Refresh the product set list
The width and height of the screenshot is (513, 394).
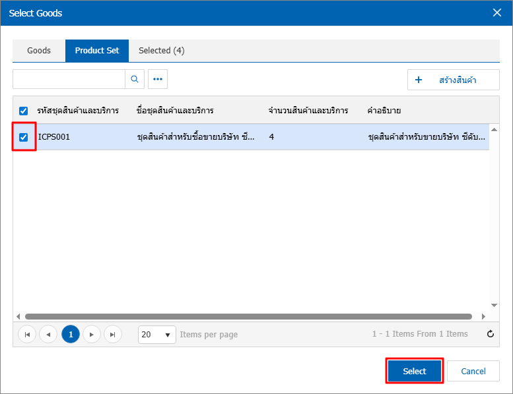pyautogui.click(x=490, y=334)
